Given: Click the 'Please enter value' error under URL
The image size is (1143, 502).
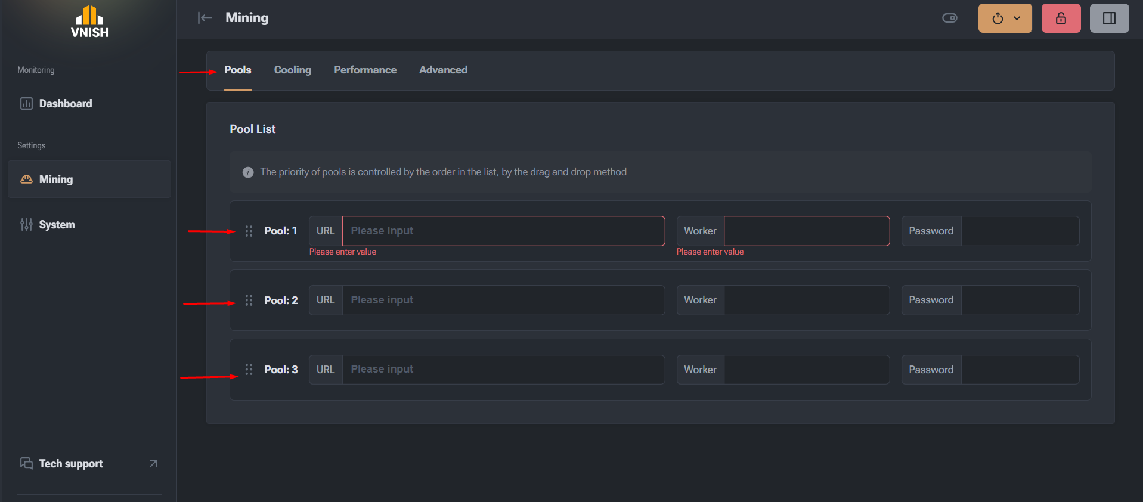Looking at the screenshot, I should 343,252.
